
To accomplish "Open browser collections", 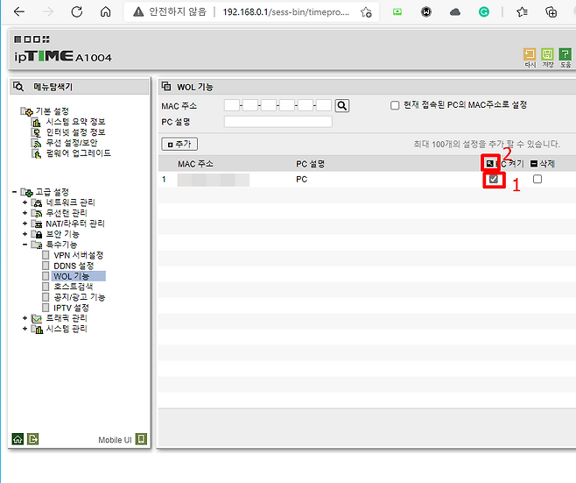I will pos(551,12).
